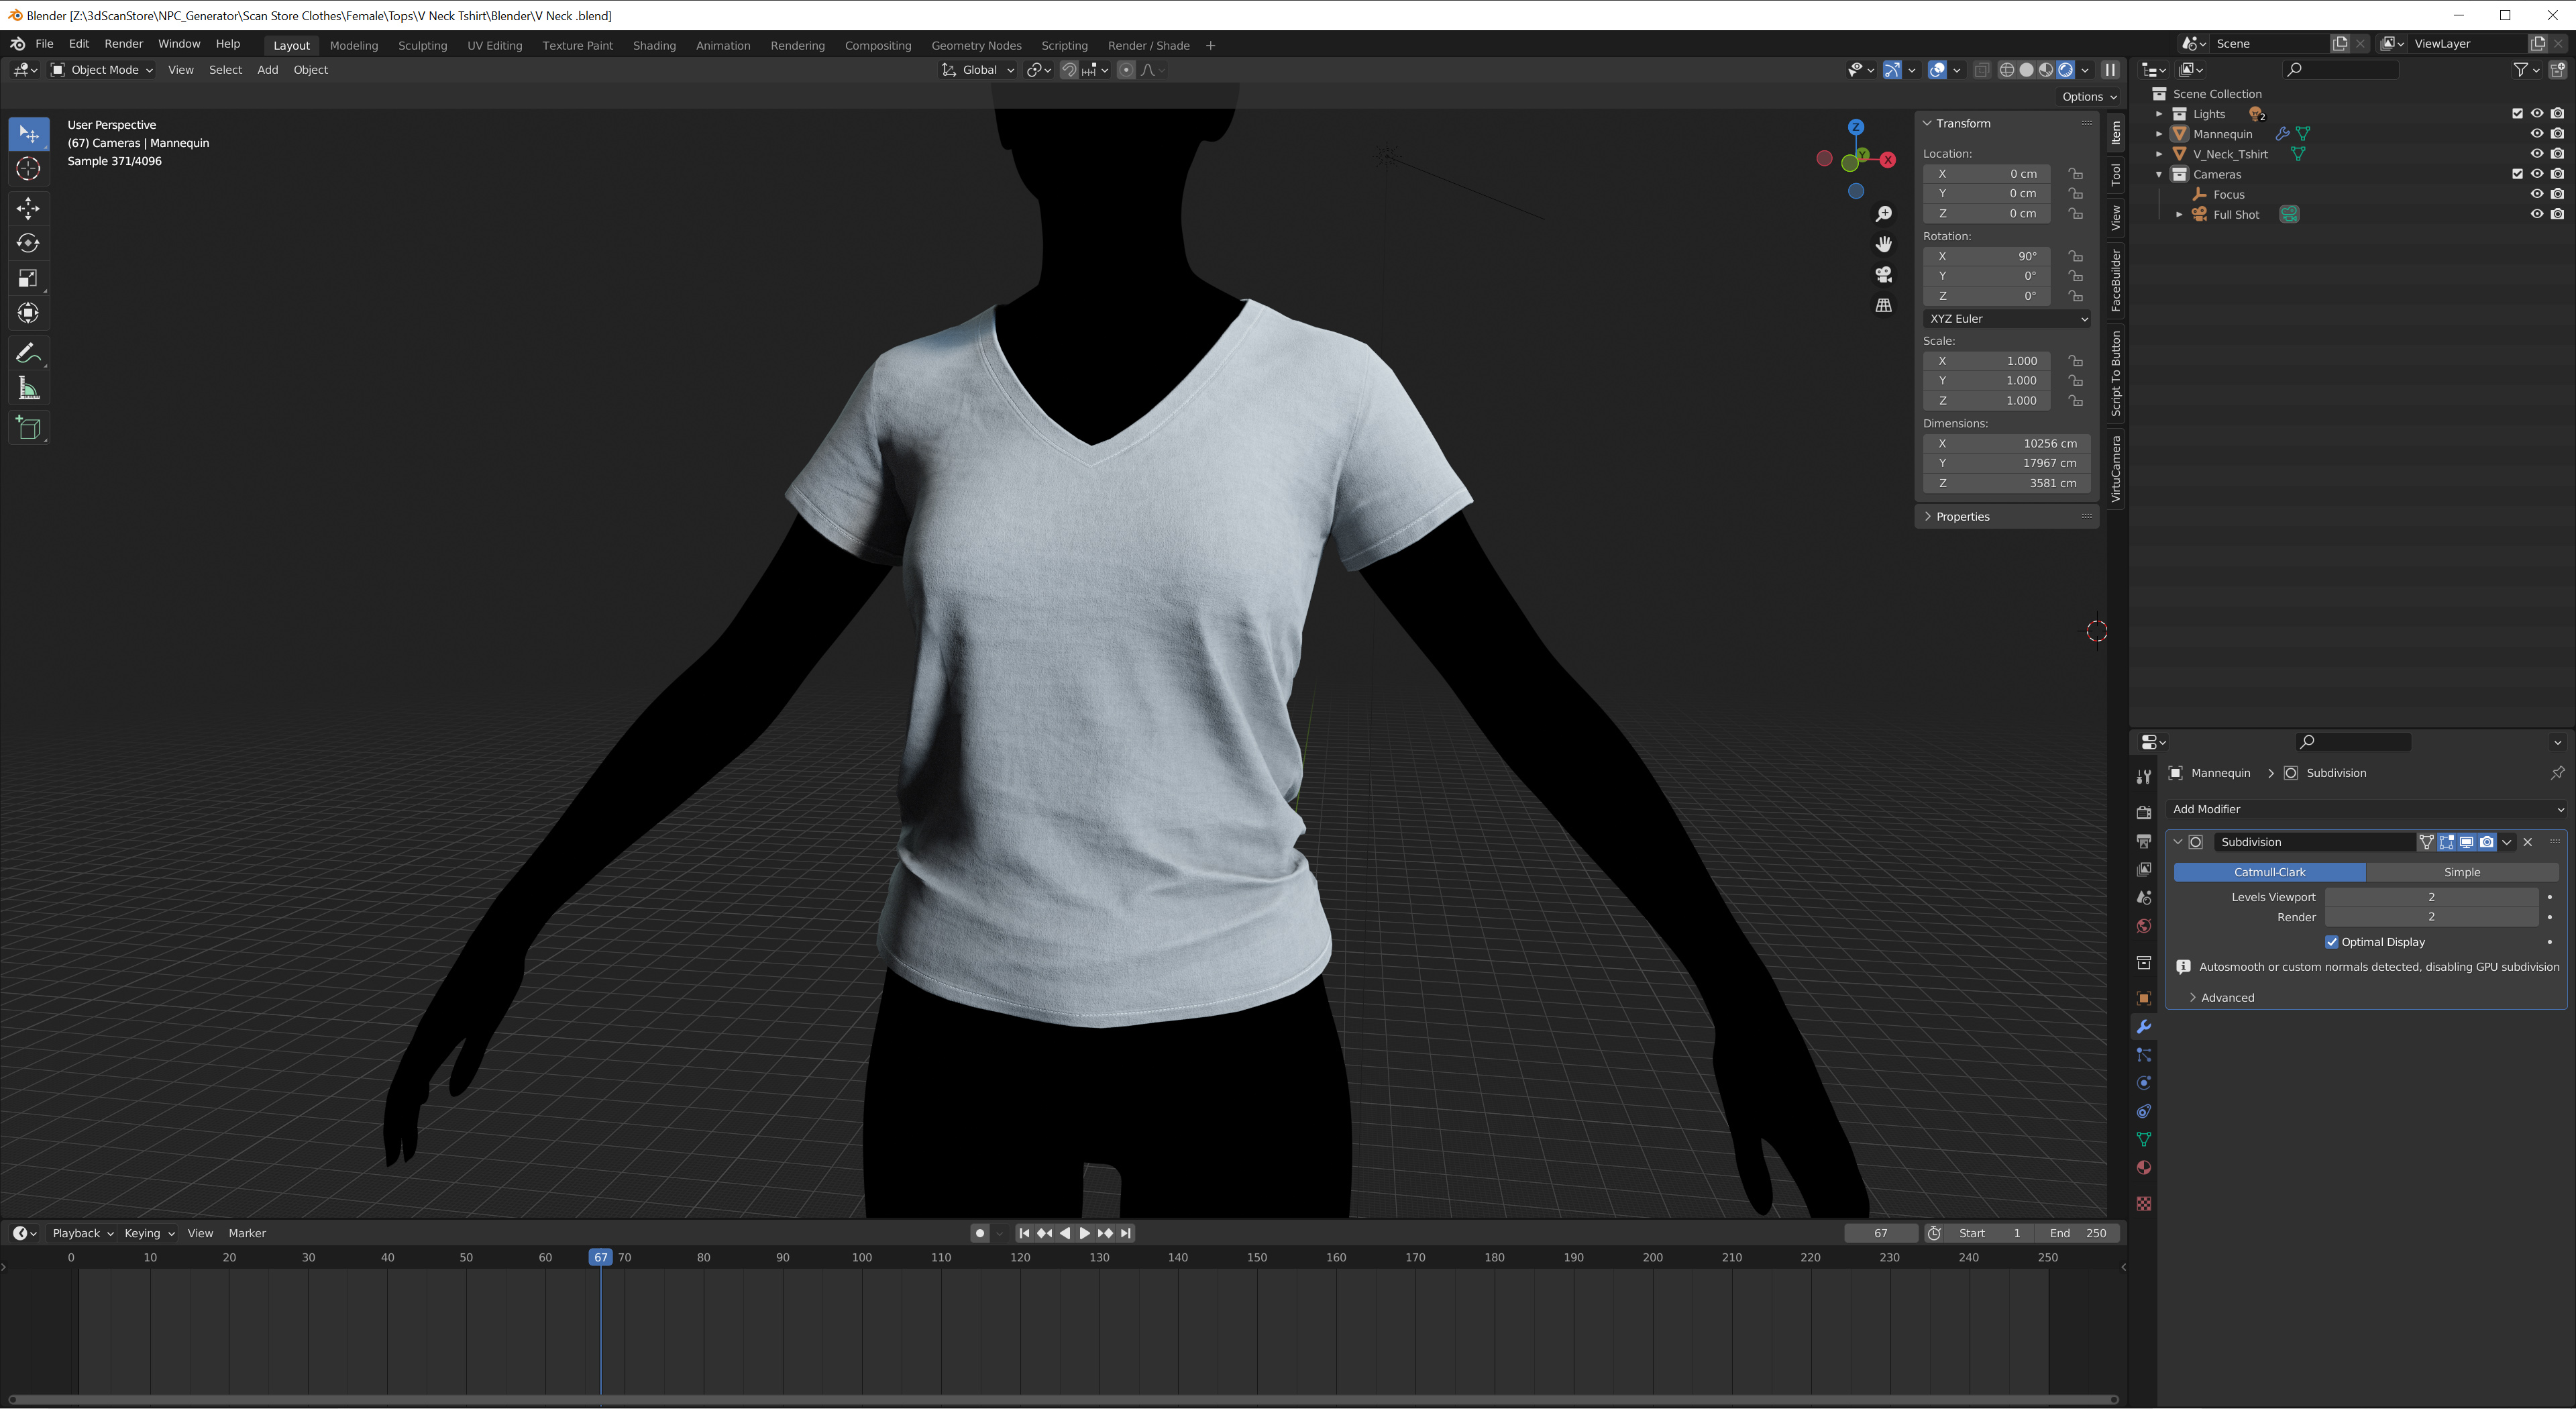The width and height of the screenshot is (2576, 1409).
Task: Select the Measure tool
Action: pyautogui.click(x=28, y=389)
